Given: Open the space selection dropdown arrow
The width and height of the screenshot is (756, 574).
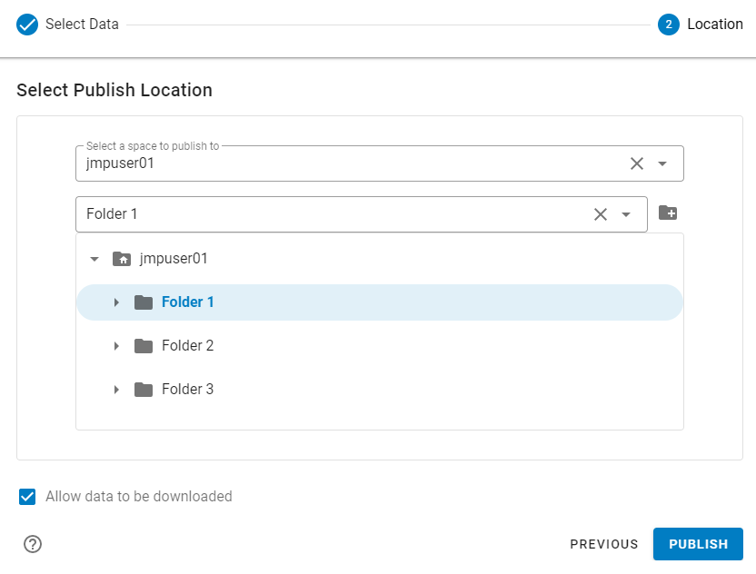Looking at the screenshot, I should [x=663, y=163].
